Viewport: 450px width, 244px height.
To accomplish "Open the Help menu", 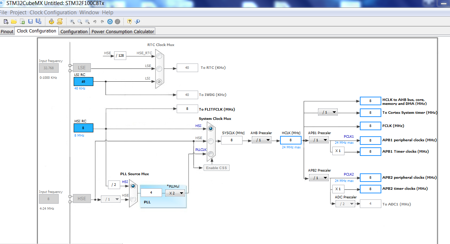I will (x=108, y=12).
